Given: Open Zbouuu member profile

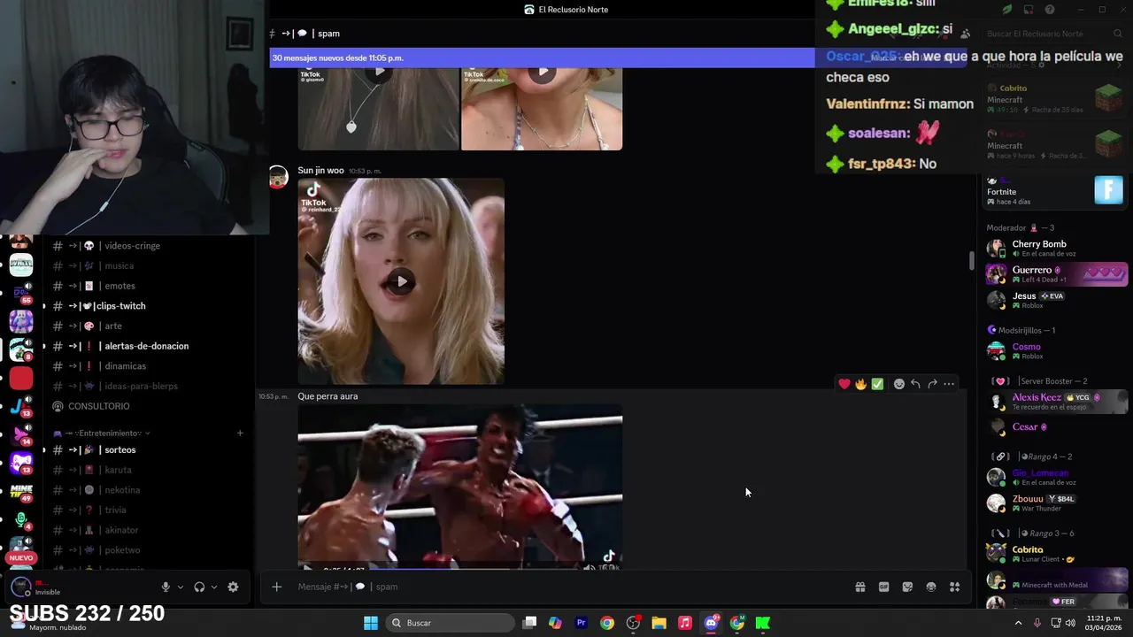Looking at the screenshot, I should pyautogui.click(x=1055, y=503).
